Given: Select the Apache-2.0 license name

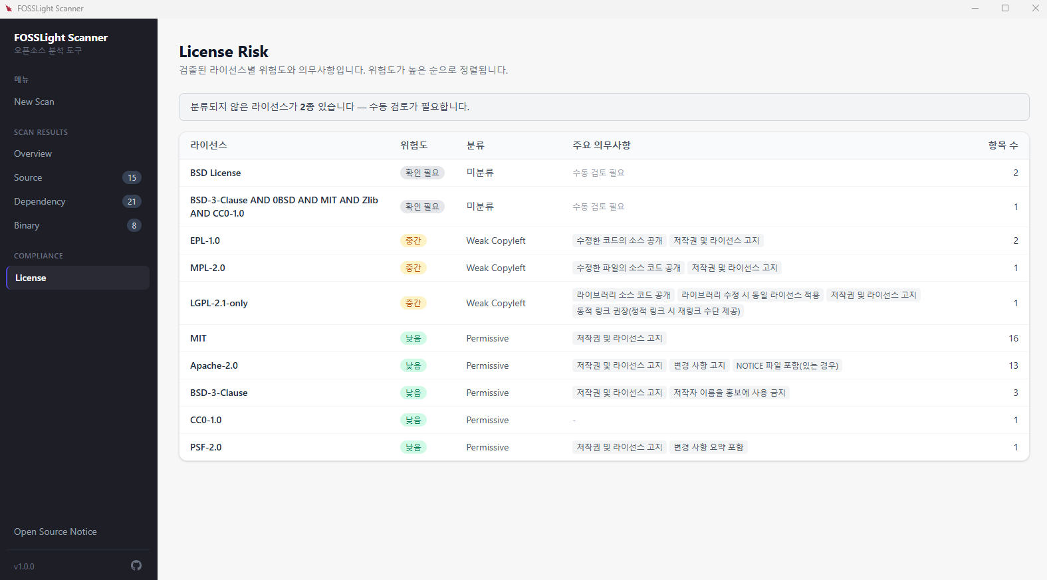Looking at the screenshot, I should pos(214,365).
